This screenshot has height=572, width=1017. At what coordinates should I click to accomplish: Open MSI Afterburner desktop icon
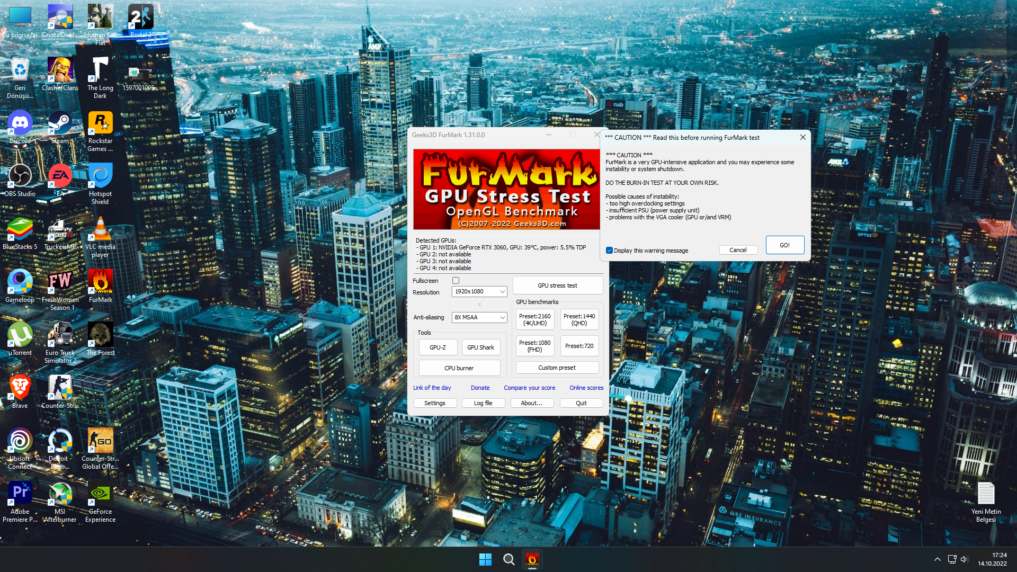[60, 494]
